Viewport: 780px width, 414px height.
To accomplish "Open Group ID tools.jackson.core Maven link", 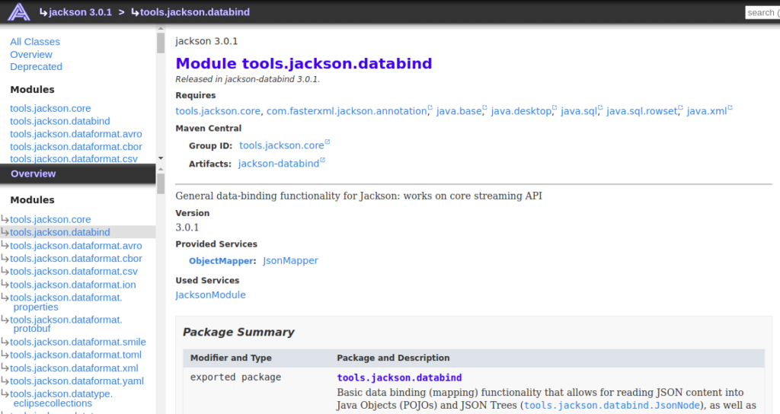I will pos(282,145).
